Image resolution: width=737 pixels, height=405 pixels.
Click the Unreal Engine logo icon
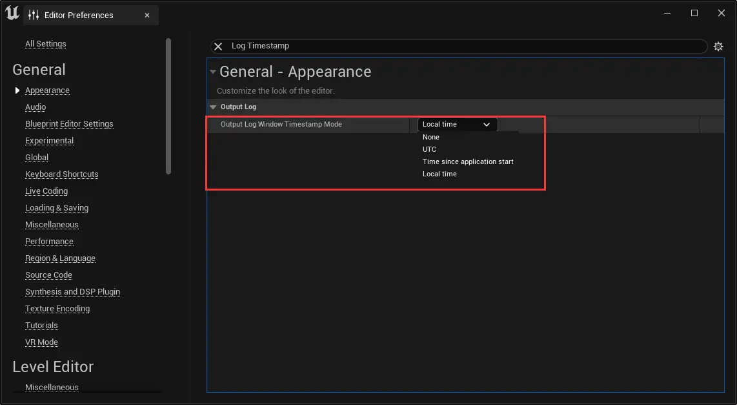coord(12,13)
